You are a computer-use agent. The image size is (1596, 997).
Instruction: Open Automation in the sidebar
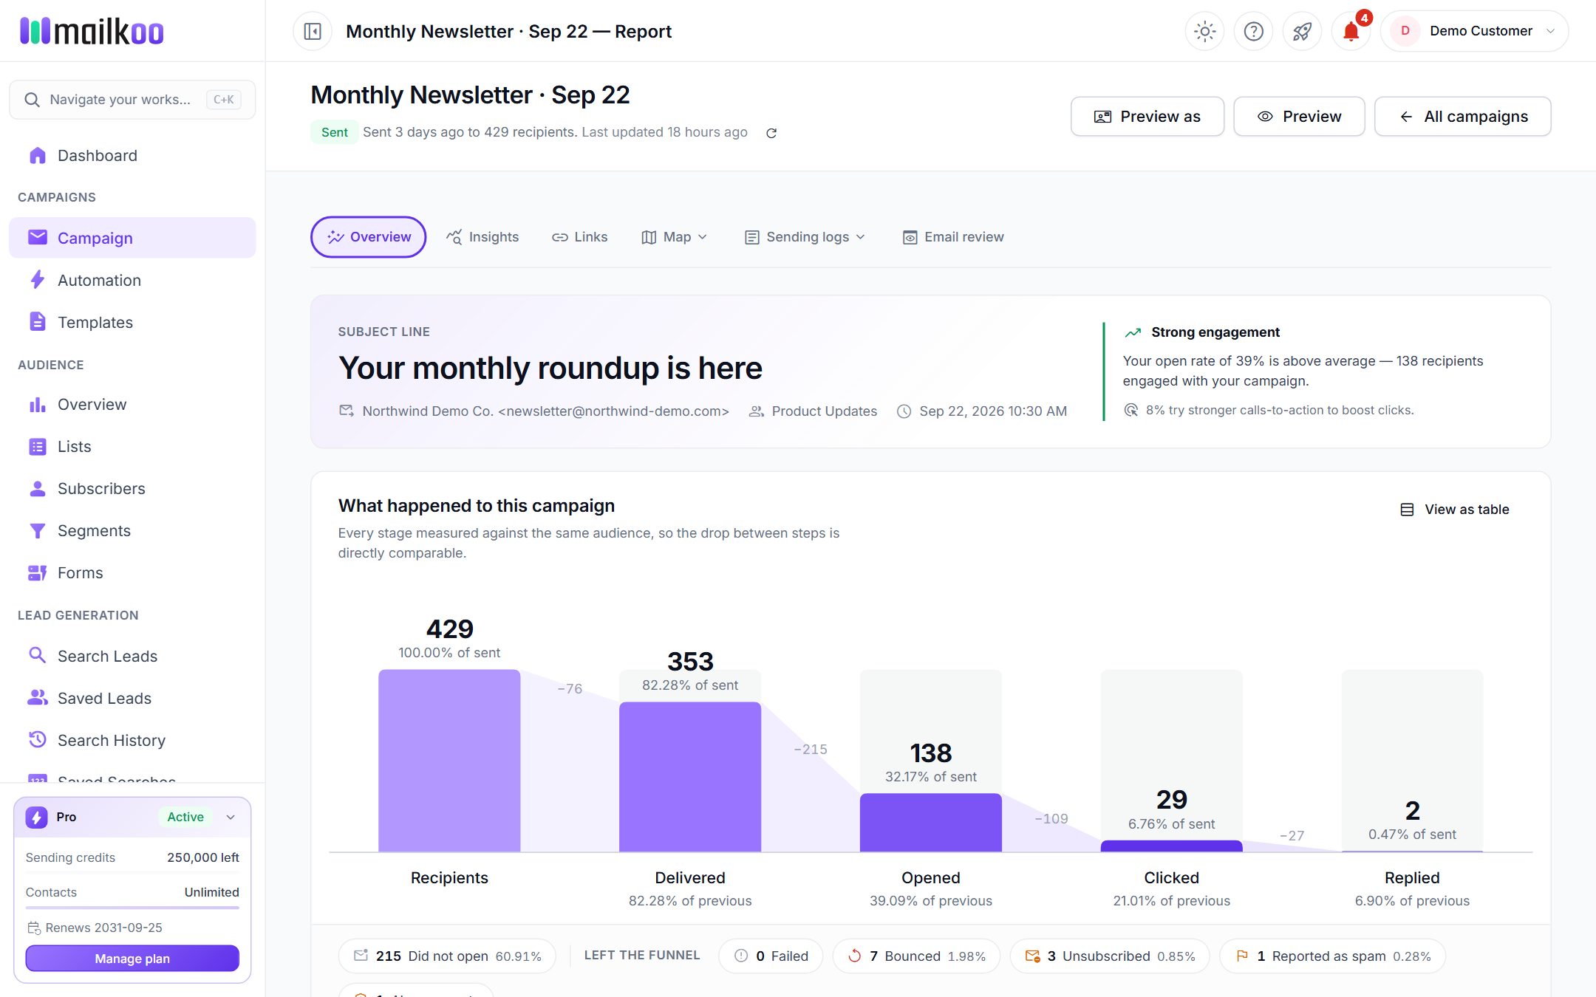[132, 281]
